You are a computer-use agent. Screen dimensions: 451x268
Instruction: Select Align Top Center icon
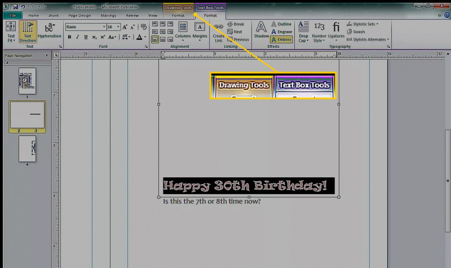(162, 24)
